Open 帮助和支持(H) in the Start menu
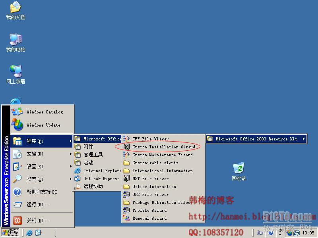The width and height of the screenshot is (318, 238). point(42,192)
